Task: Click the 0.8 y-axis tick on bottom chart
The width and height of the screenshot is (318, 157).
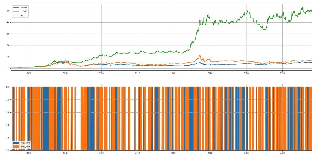Action: [8, 100]
